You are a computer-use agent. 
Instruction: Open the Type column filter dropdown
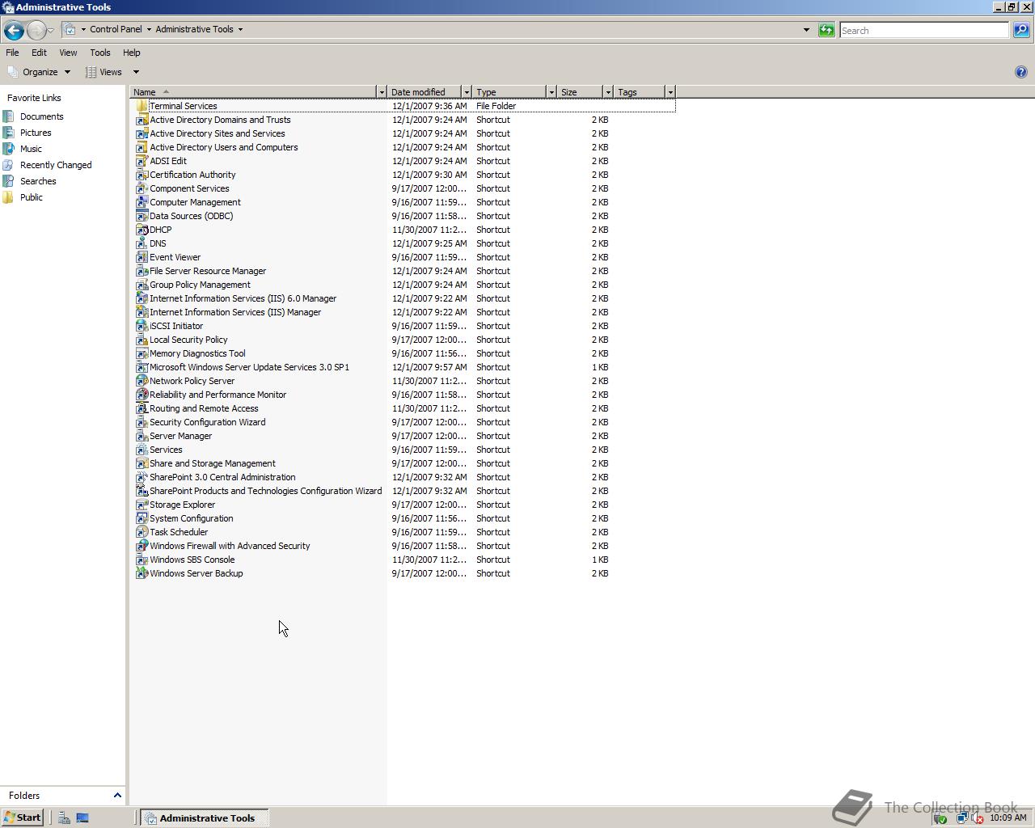click(x=551, y=92)
